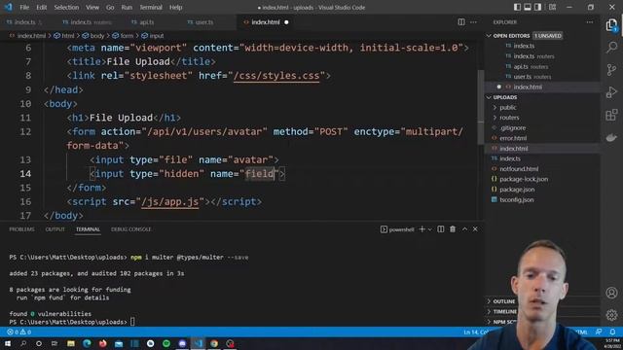The width and height of the screenshot is (623, 350).
Task: Open tsconfig.json in the Explorer
Action: tap(517, 199)
